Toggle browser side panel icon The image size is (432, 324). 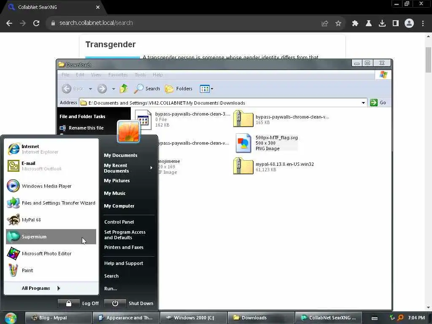click(x=395, y=24)
